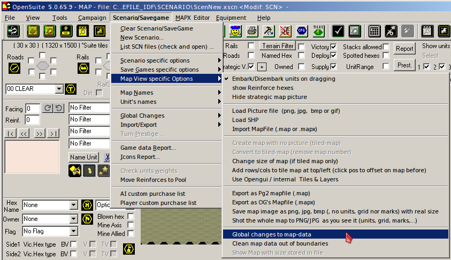The width and height of the screenshot is (451, 260).
Task: Select Export as Pg2 mapfile (.map)
Action: click(x=335, y=193)
